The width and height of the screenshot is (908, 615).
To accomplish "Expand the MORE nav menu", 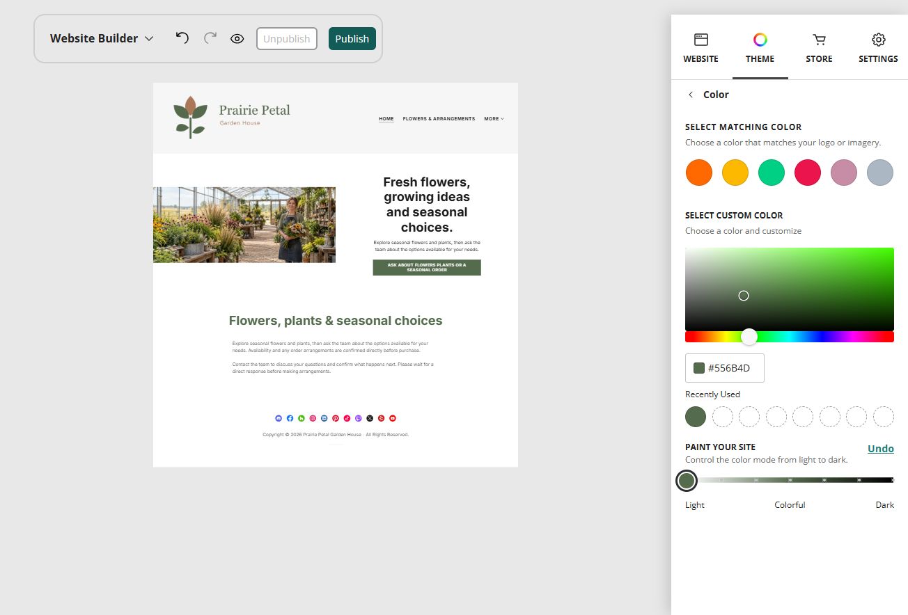I will pyautogui.click(x=494, y=119).
